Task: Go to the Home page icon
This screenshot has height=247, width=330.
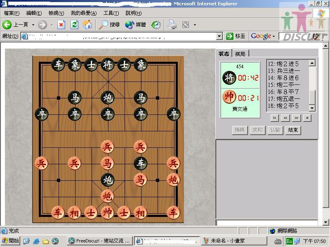Action: point(87,25)
